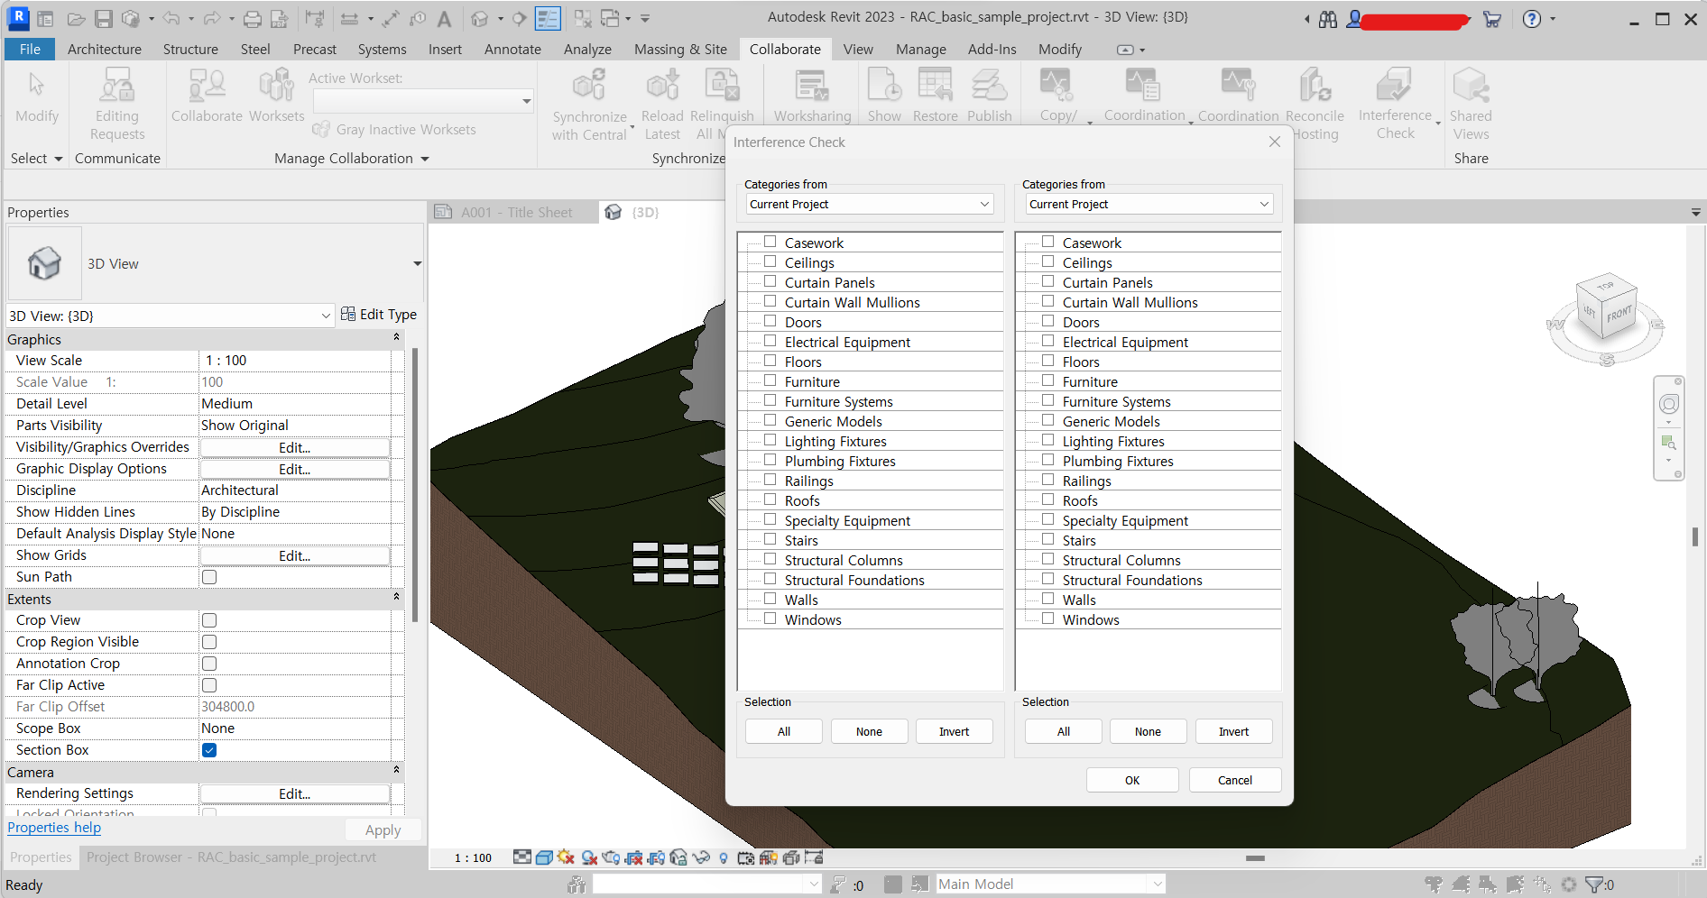Image resolution: width=1707 pixels, height=898 pixels.
Task: Open right Categories from Current Project dropdown
Action: coord(1149,205)
